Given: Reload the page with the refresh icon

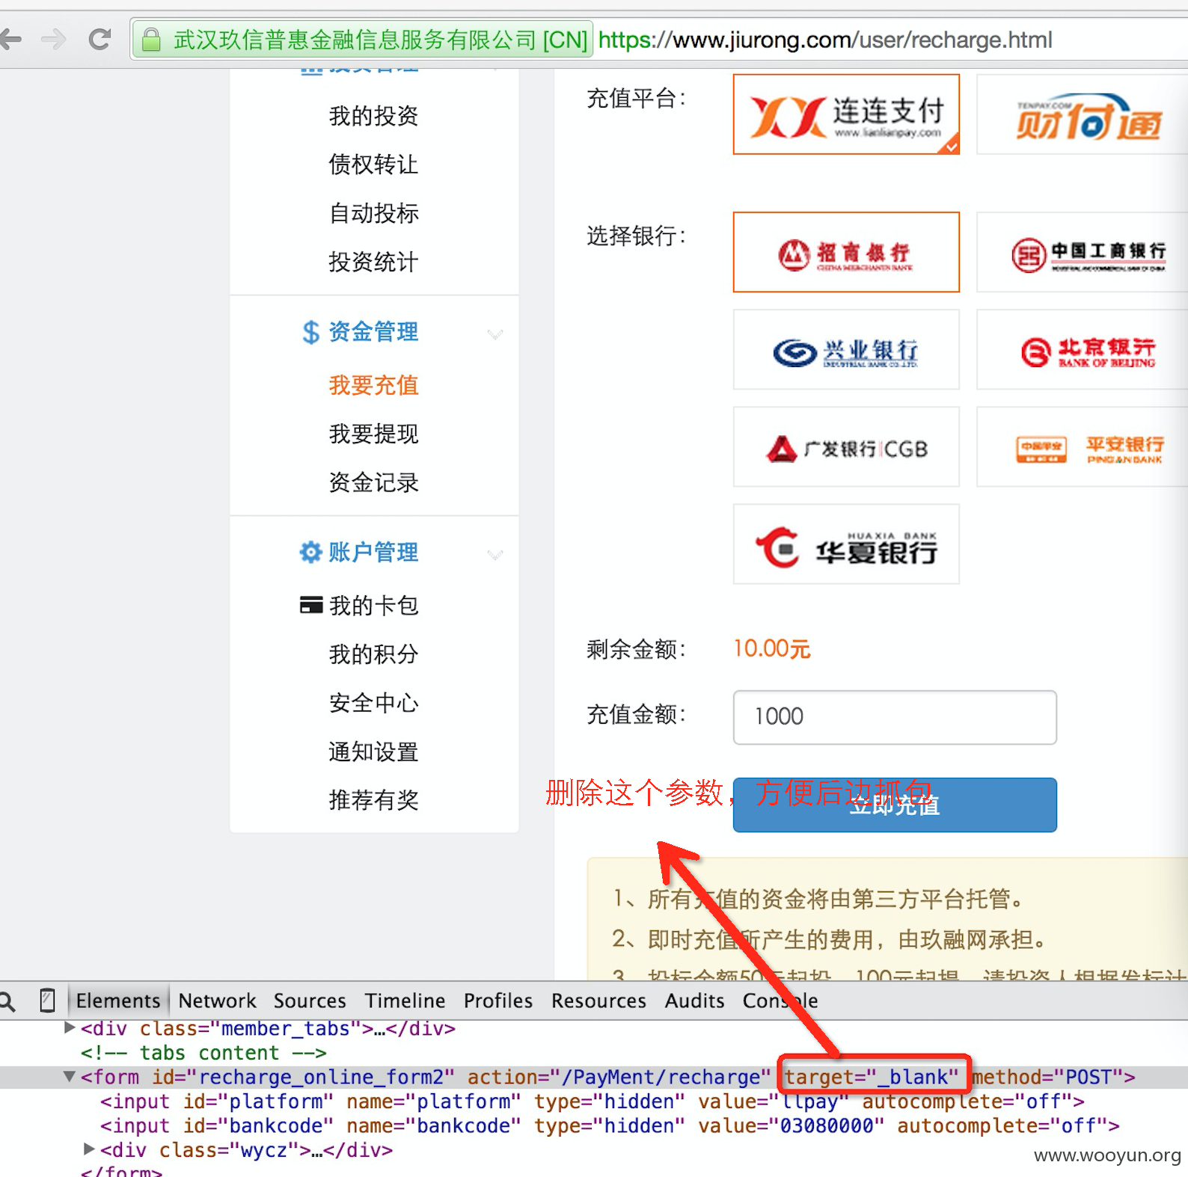Looking at the screenshot, I should [x=99, y=38].
